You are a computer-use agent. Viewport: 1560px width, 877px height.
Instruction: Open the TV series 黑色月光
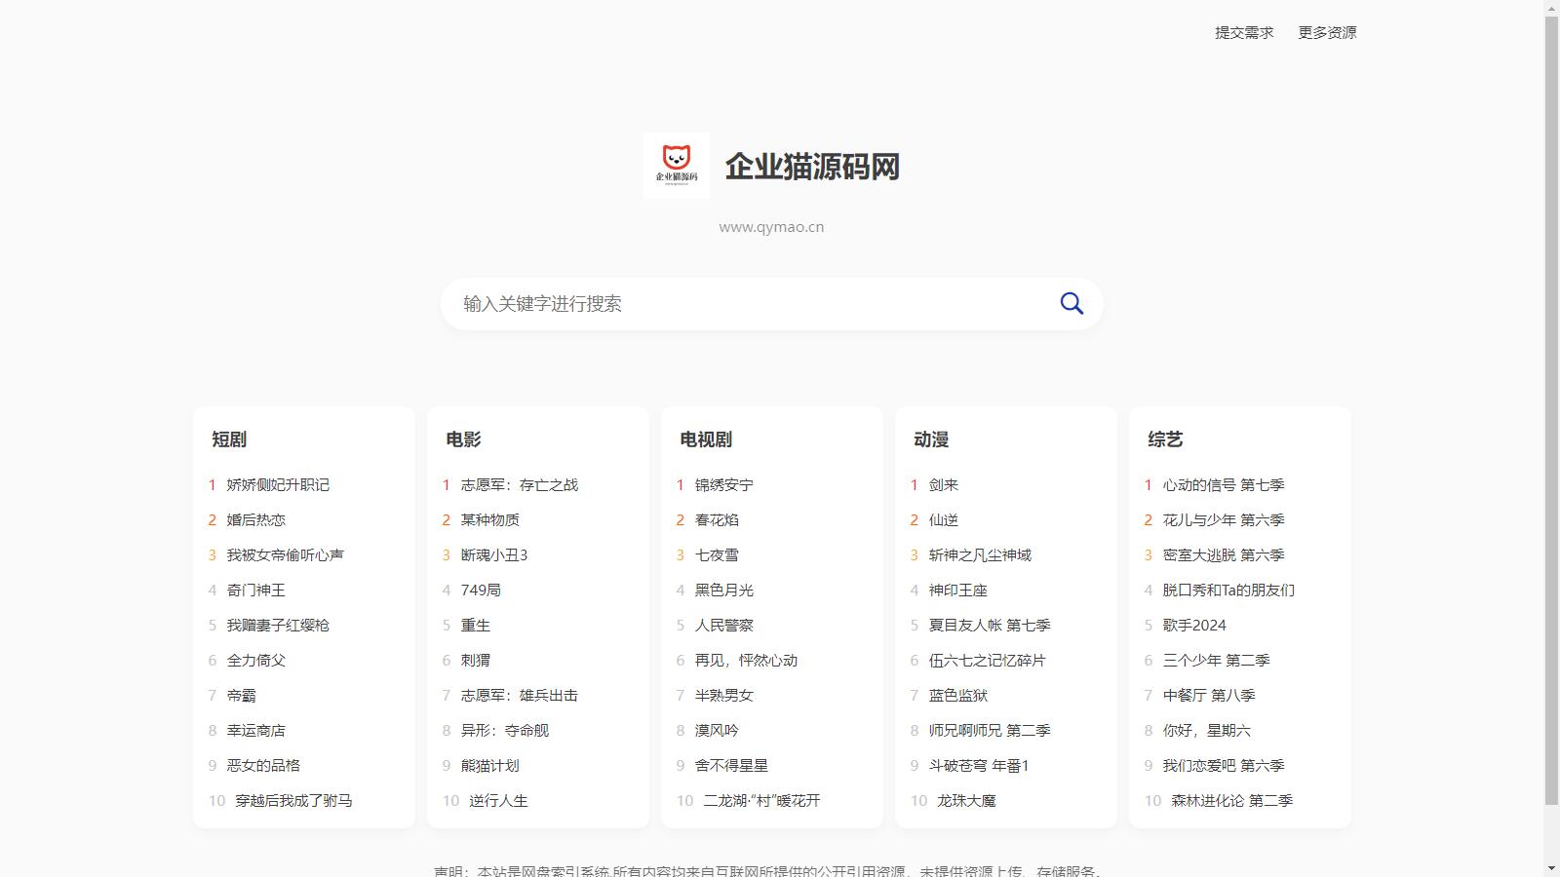(x=723, y=591)
